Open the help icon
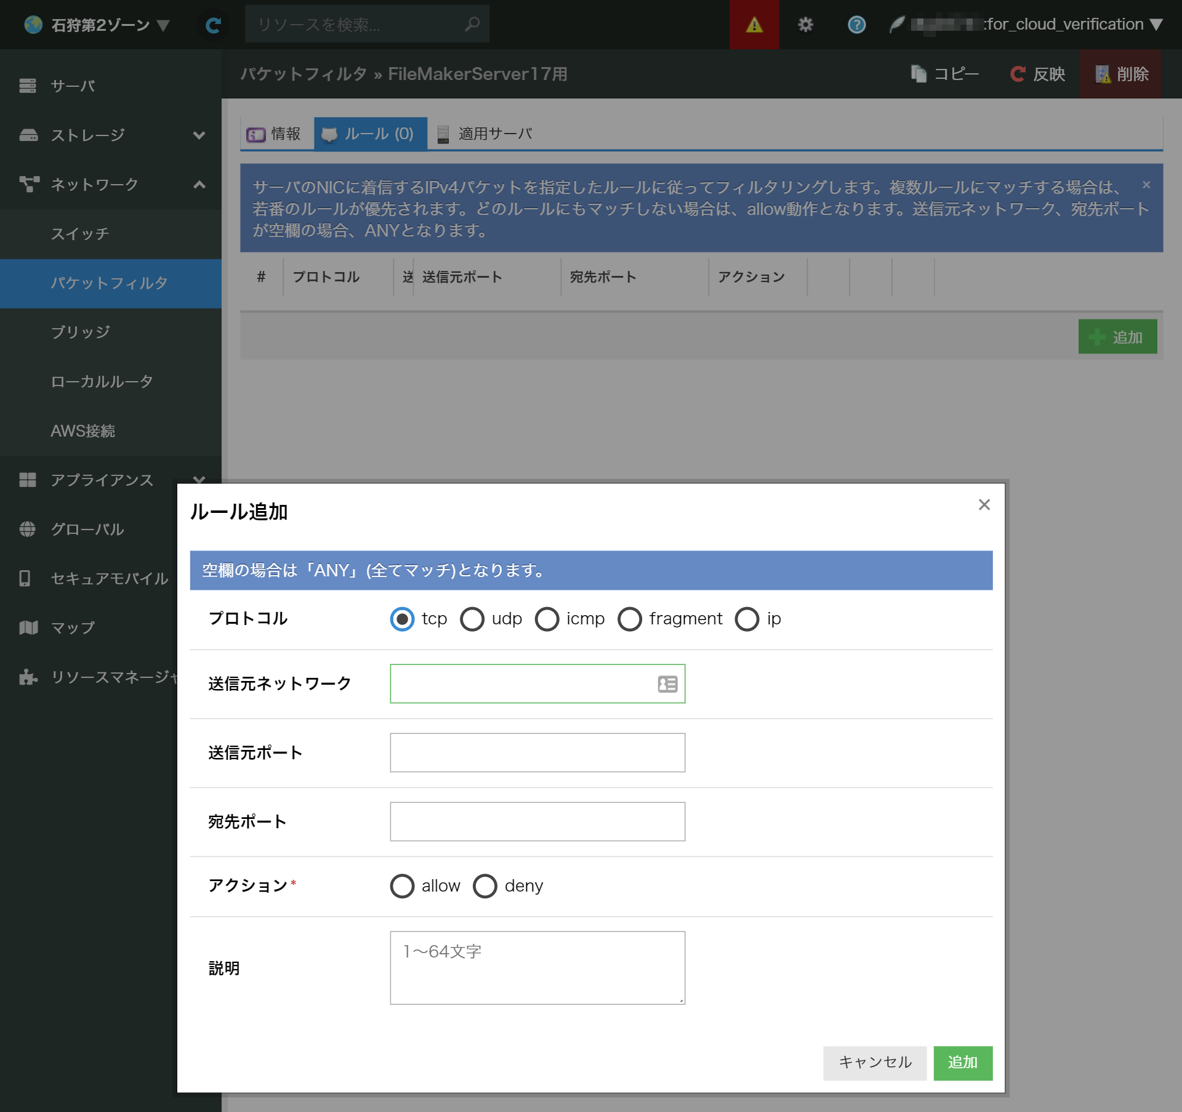This screenshot has height=1112, width=1182. click(x=856, y=25)
